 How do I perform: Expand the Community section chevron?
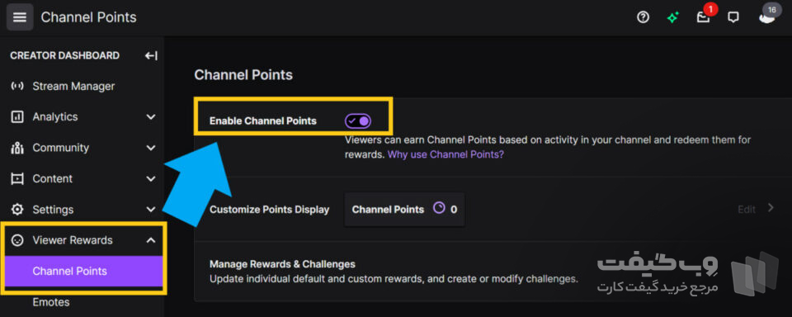pyautogui.click(x=150, y=148)
